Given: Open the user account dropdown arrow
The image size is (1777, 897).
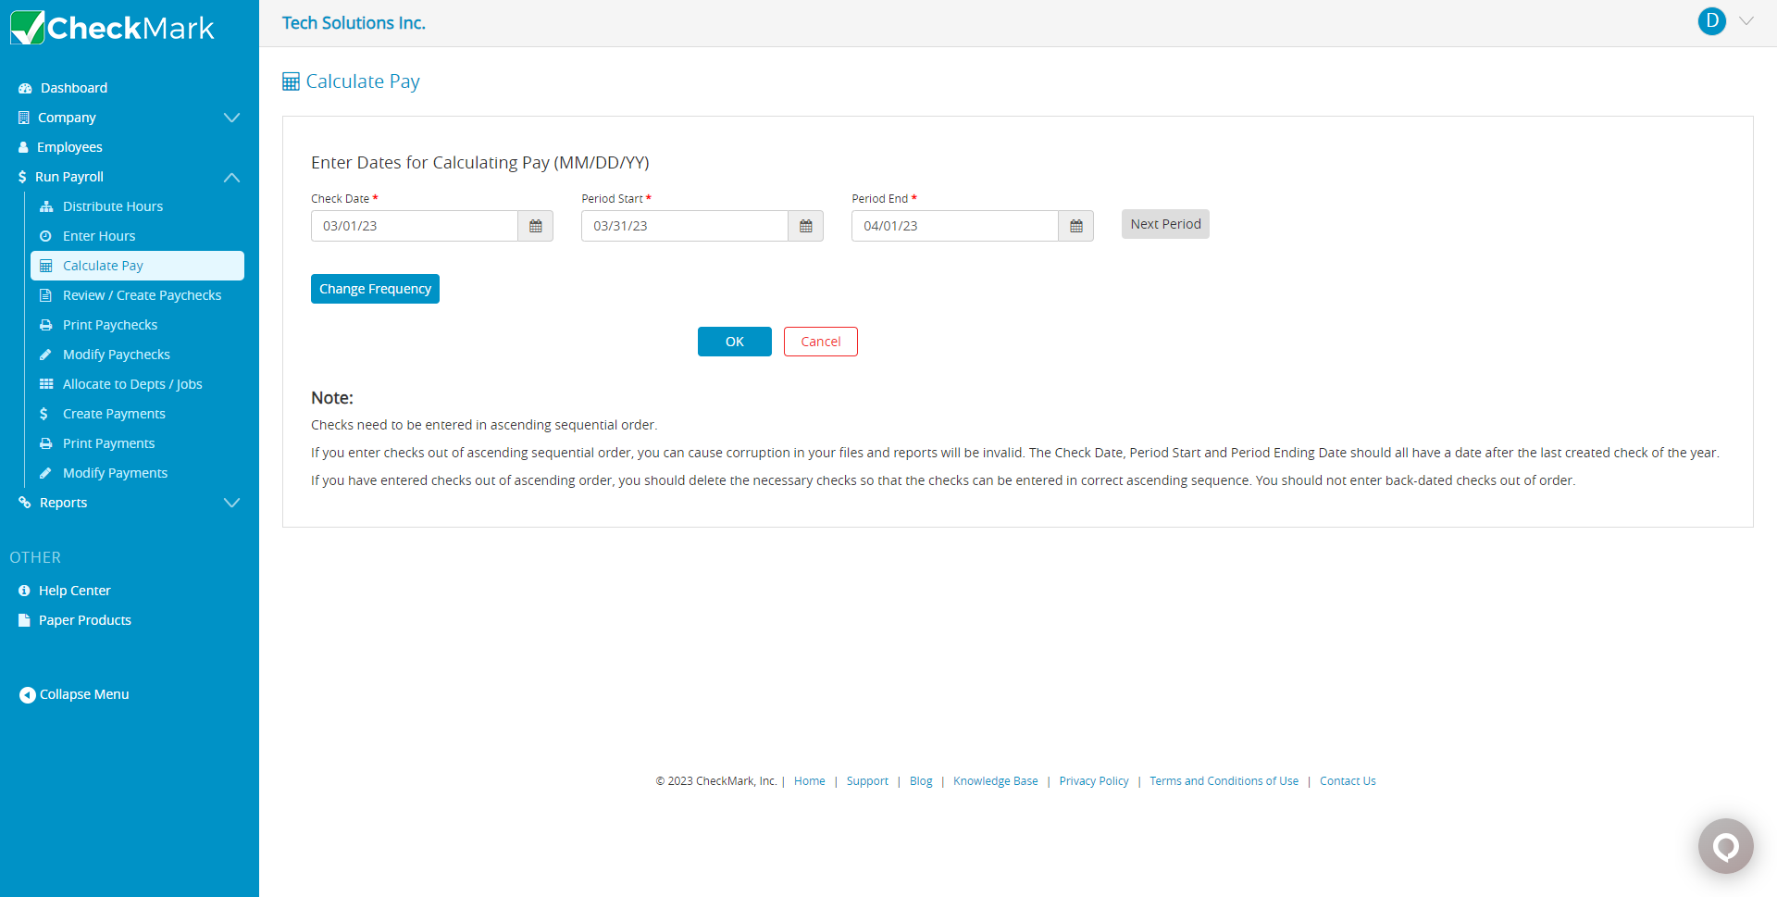Looking at the screenshot, I should (1746, 21).
